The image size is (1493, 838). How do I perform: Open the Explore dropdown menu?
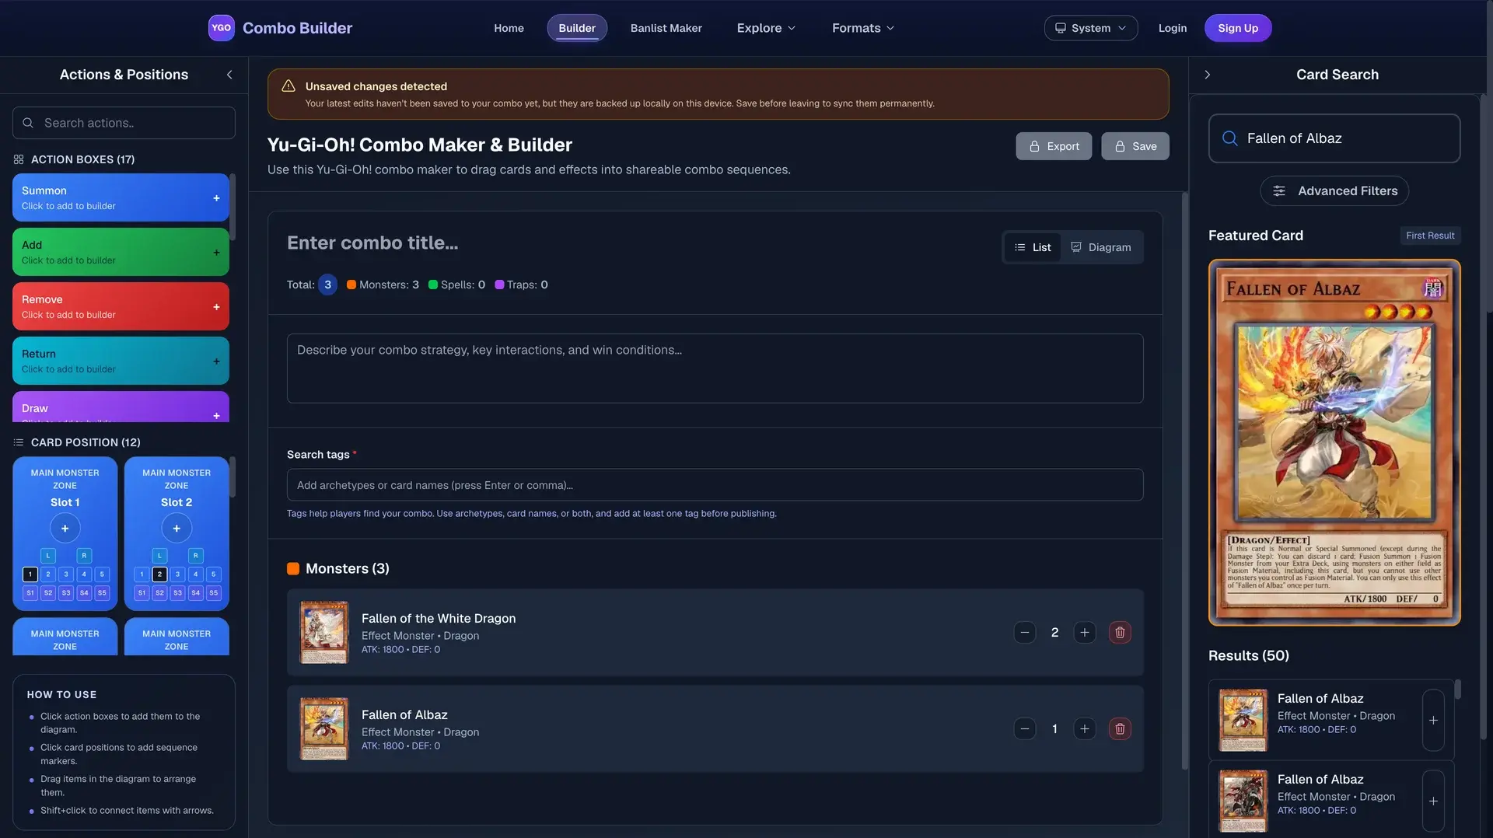[x=766, y=28]
